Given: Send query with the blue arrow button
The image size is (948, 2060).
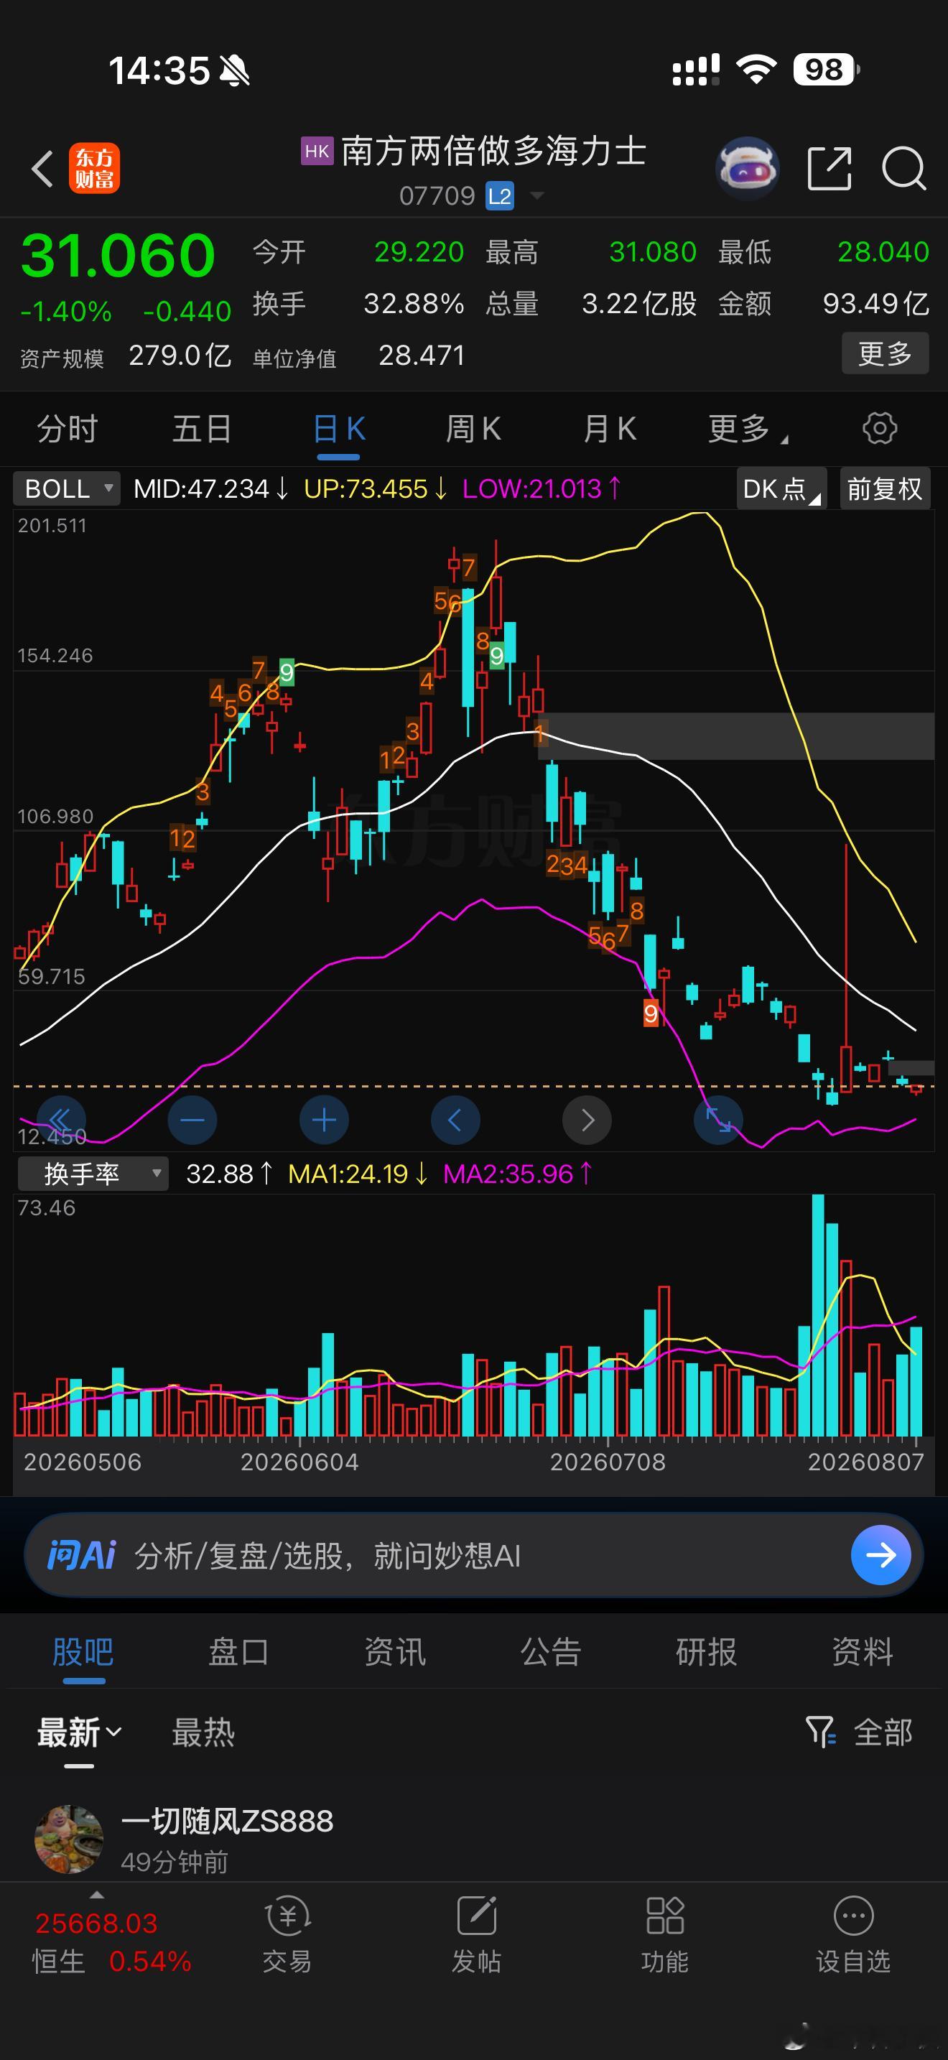Looking at the screenshot, I should point(881,1555).
